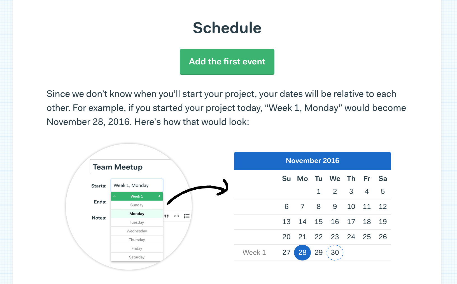Select Sunday in the day dropdown
The width and height of the screenshot is (457, 284).
(x=137, y=205)
